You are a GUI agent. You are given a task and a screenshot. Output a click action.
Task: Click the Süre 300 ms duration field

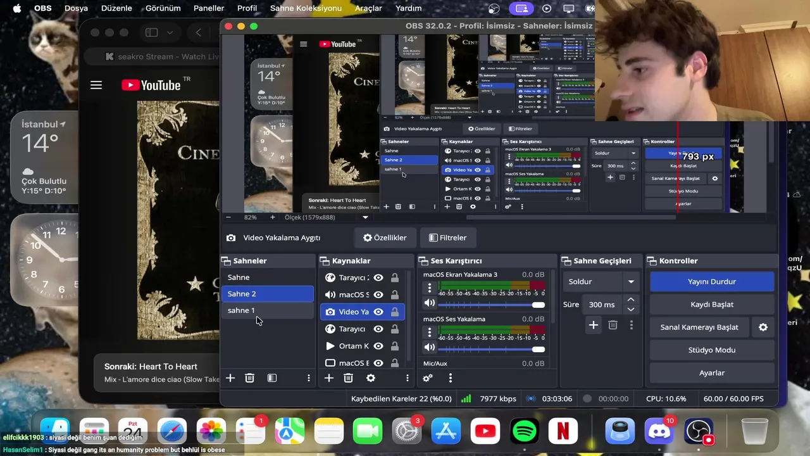click(x=602, y=305)
